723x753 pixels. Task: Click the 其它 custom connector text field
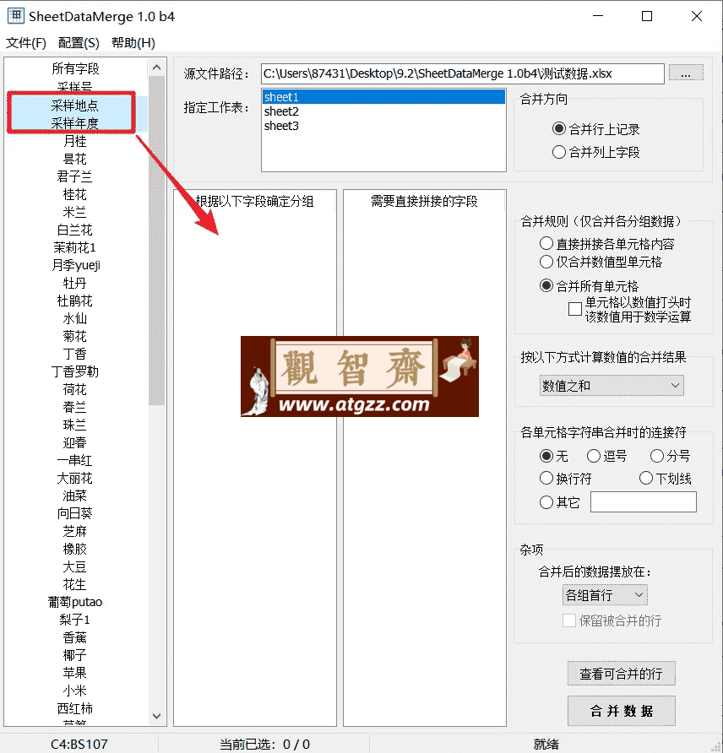pos(644,501)
